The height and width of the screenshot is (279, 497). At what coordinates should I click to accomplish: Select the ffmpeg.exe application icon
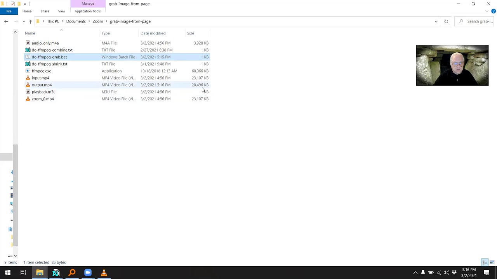point(28,71)
